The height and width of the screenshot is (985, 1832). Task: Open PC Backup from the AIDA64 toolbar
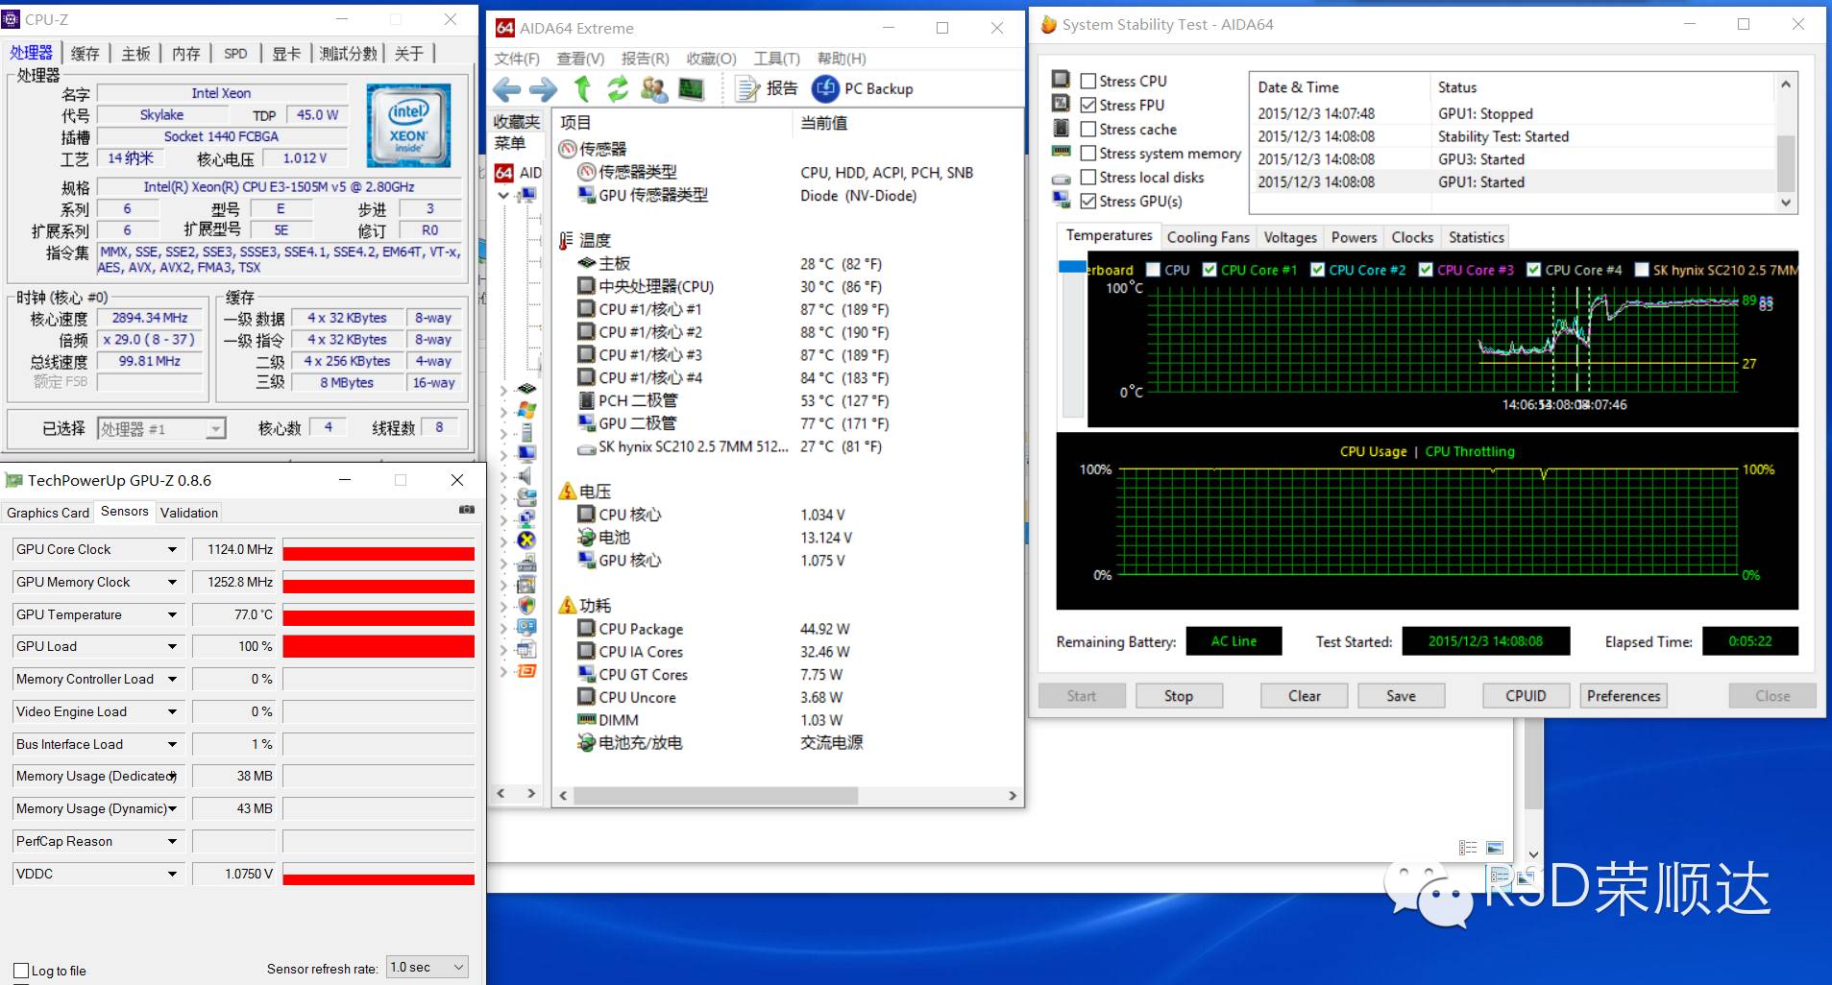coord(862,89)
